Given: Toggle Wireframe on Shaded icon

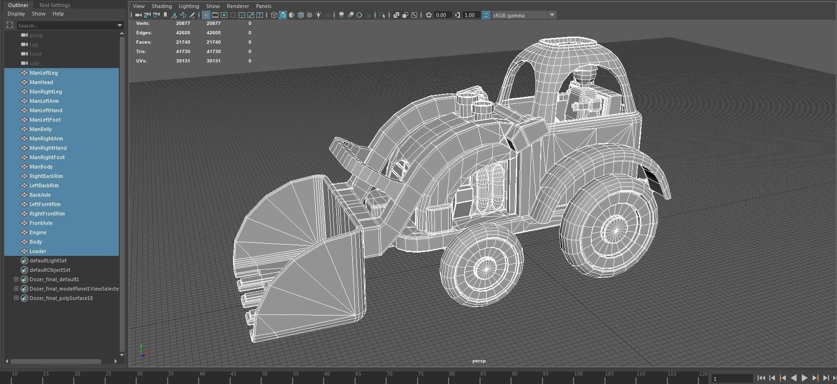Looking at the screenshot, I should [x=301, y=15].
